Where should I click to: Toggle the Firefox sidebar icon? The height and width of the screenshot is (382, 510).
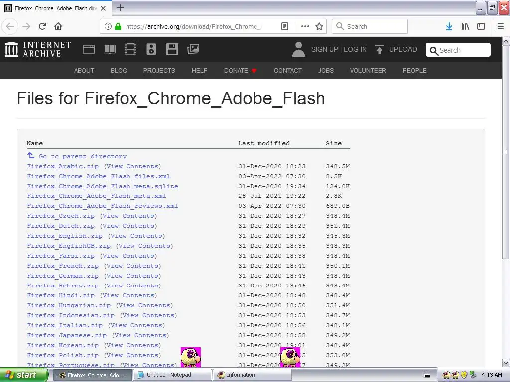click(481, 26)
